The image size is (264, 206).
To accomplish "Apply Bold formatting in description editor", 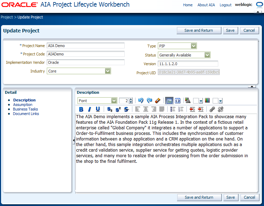I will [81, 109].
